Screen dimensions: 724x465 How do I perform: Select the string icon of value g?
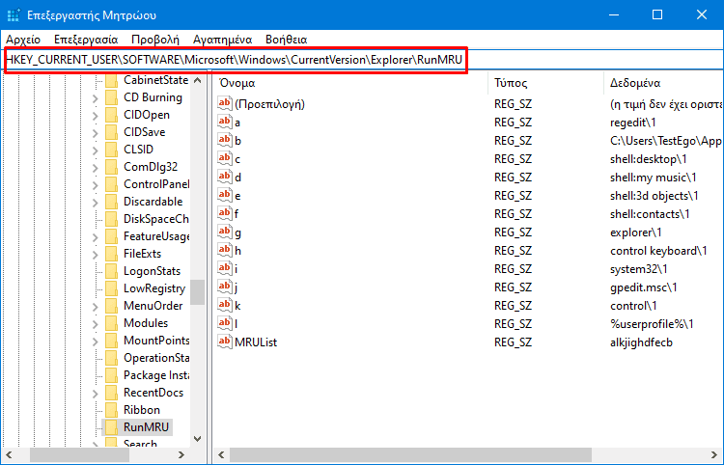click(225, 232)
